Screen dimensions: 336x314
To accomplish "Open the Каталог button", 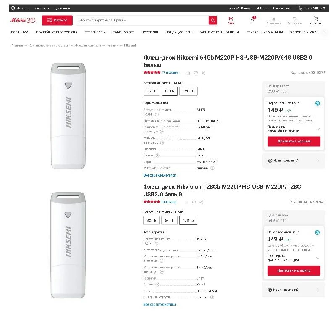I will tap(57, 20).
